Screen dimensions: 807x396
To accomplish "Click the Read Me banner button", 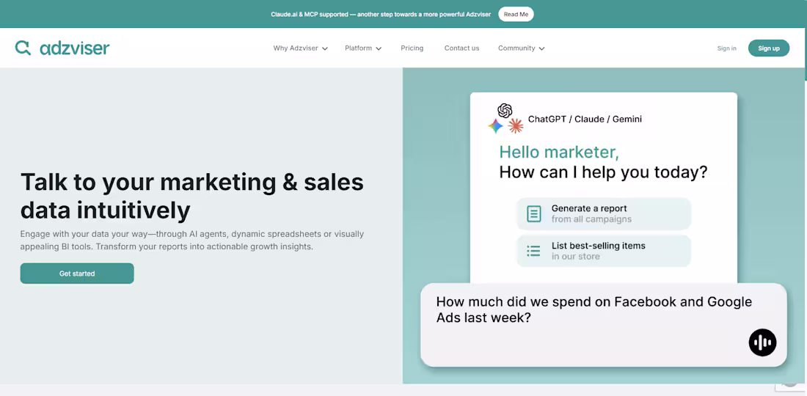I will (516, 15).
